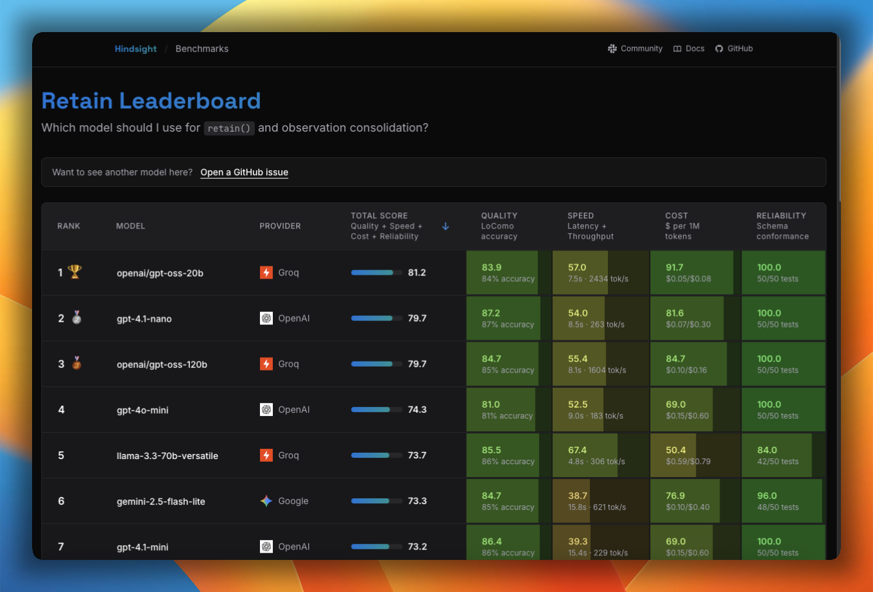The height and width of the screenshot is (592, 873).
Task: Open the Hindsight breadcrumb link
Action: tap(135, 48)
